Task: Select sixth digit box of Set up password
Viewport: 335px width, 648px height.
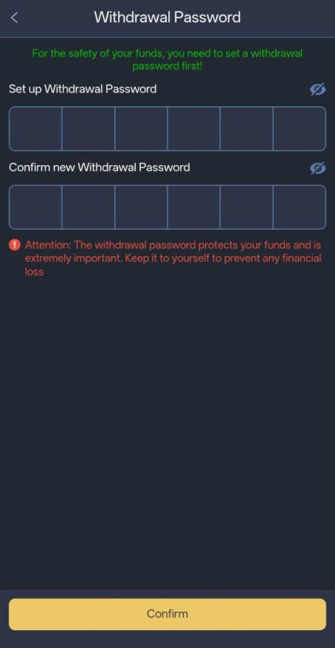Action: 300,128
